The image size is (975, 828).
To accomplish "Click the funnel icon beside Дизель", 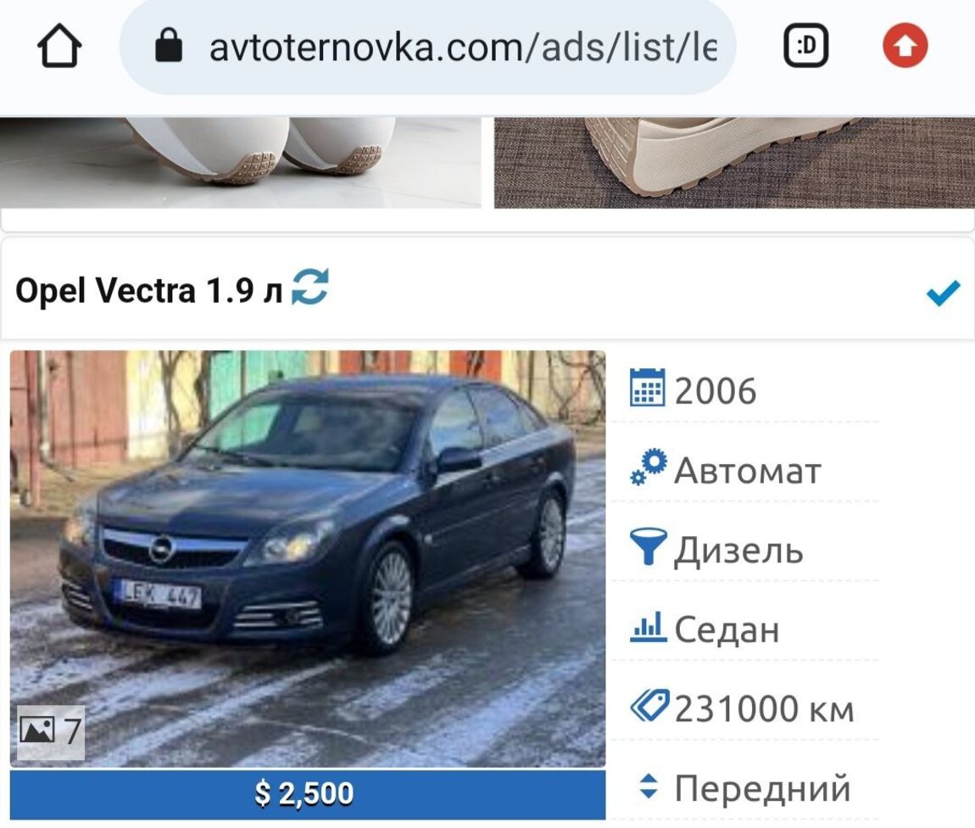I will coord(648,546).
